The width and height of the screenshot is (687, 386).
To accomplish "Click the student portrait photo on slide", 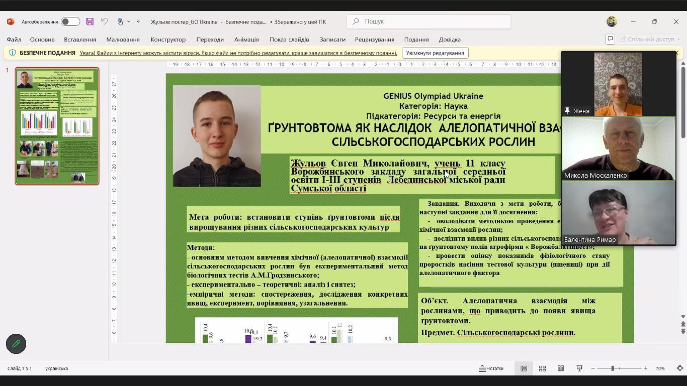I will 217,136.
